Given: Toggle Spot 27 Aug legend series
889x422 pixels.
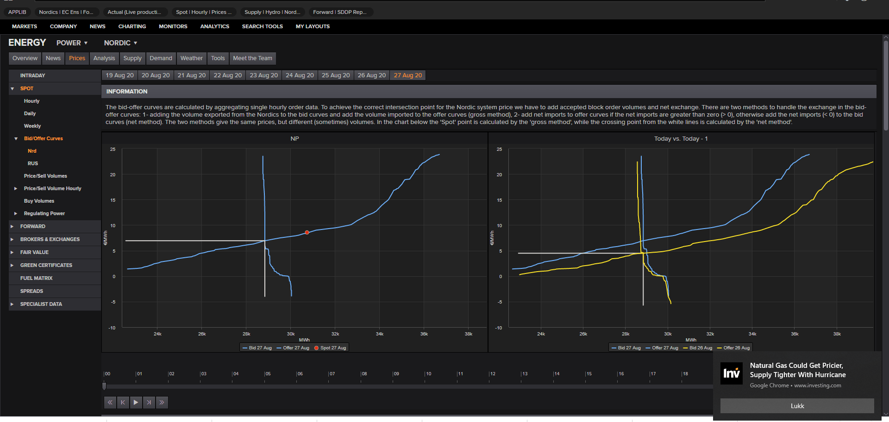Looking at the screenshot, I should coord(330,348).
